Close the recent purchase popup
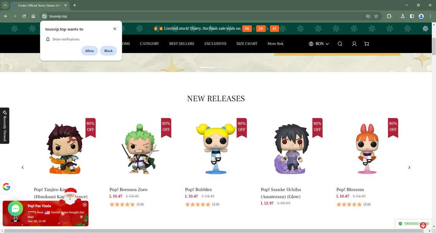Viewport: 436px width, 233px height. coord(84,205)
